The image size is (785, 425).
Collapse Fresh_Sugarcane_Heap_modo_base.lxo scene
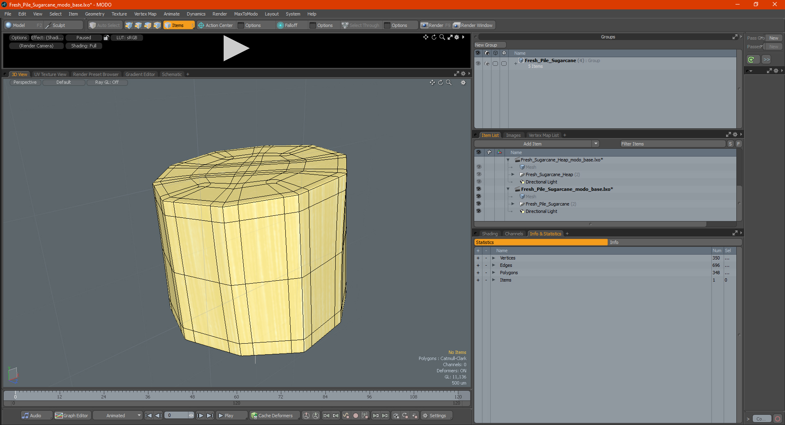click(508, 160)
